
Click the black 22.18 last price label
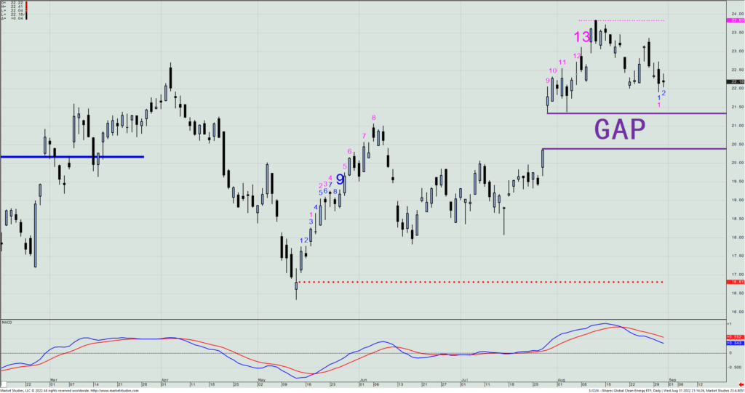coord(736,81)
